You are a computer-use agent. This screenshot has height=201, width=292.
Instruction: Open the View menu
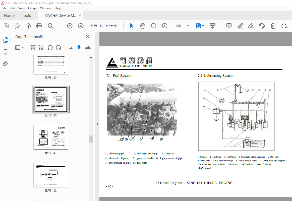tap(21, 8)
